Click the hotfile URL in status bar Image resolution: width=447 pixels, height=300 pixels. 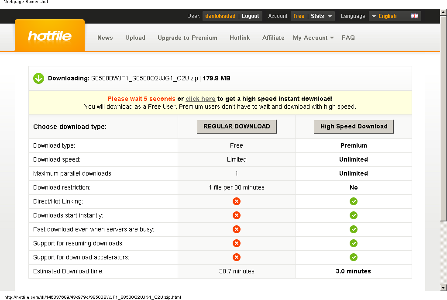point(93,297)
